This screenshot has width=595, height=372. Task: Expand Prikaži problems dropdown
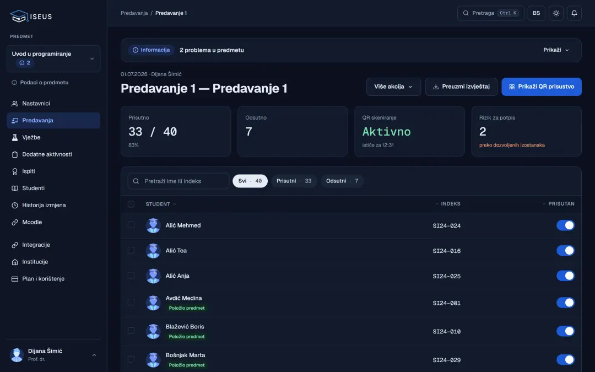point(556,50)
